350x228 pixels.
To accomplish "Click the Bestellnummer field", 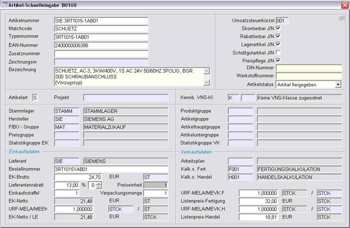I will (111, 169).
